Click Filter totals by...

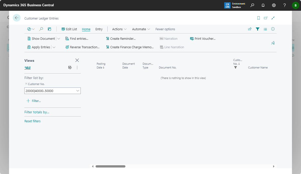pos(37,112)
